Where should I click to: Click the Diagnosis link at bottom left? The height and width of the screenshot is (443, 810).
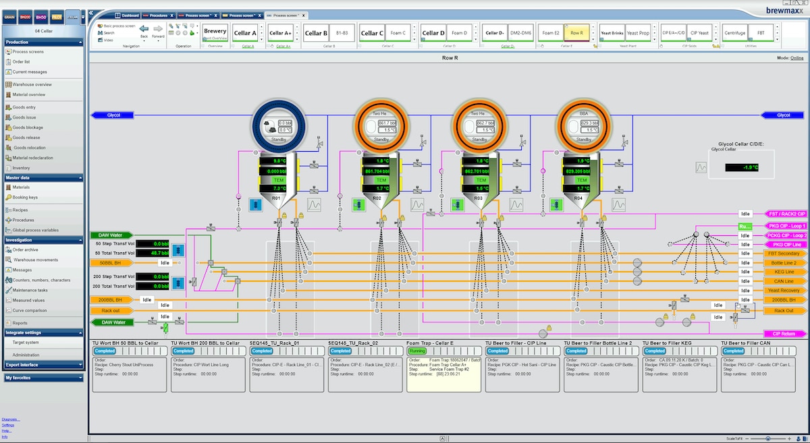click(11, 419)
